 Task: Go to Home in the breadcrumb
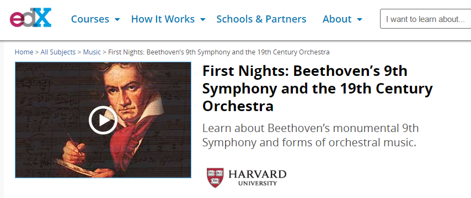(24, 52)
